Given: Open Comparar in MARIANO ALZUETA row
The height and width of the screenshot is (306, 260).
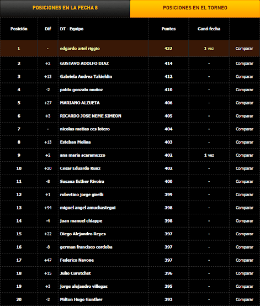Looking at the screenshot, I should tap(244, 103).
